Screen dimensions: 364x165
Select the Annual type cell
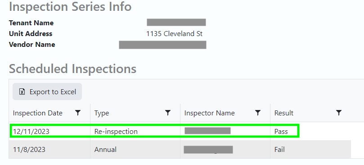105,149
